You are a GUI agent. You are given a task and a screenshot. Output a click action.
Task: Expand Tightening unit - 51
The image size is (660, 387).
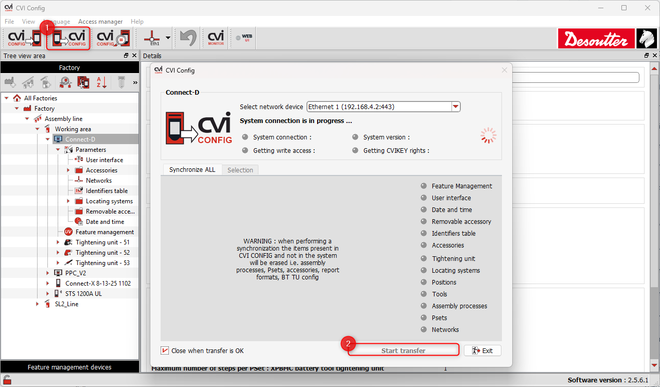click(58, 242)
